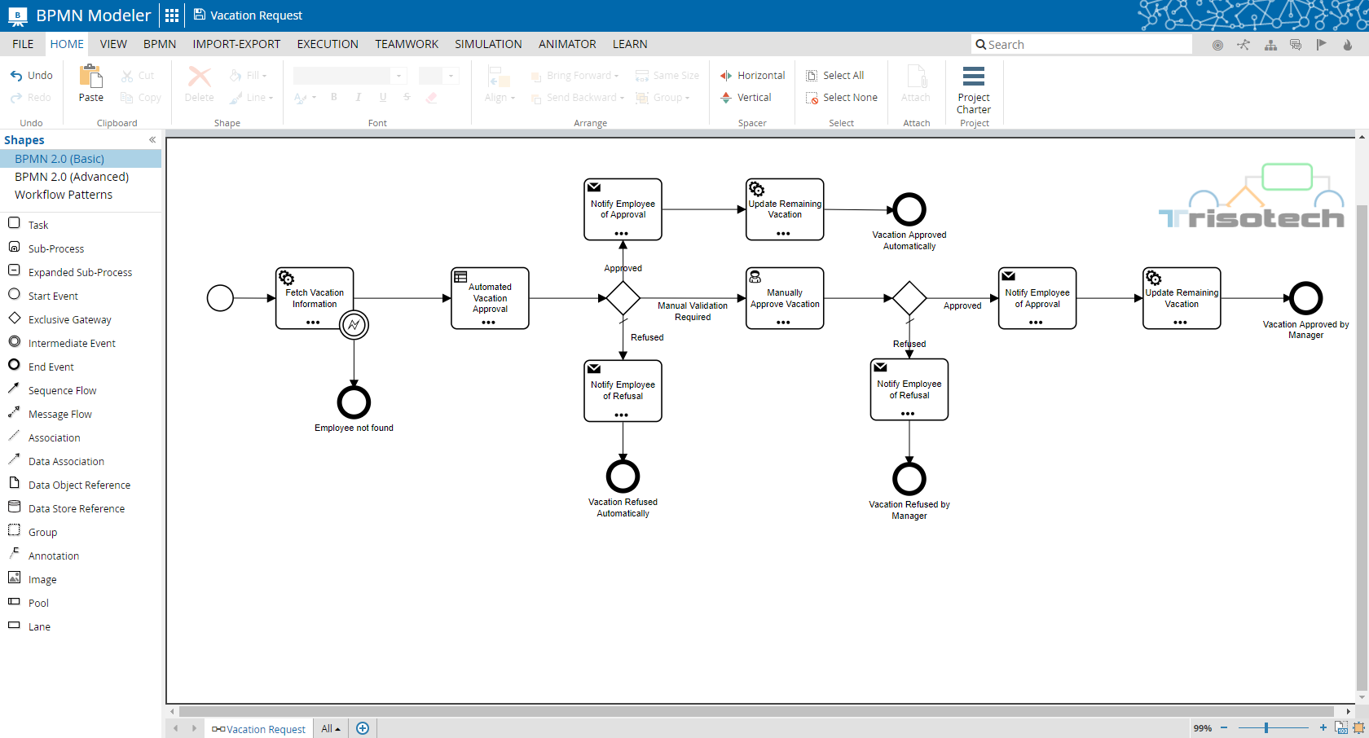Image resolution: width=1369 pixels, height=738 pixels.
Task: Click Select All in ribbon
Action: pyautogui.click(x=834, y=76)
